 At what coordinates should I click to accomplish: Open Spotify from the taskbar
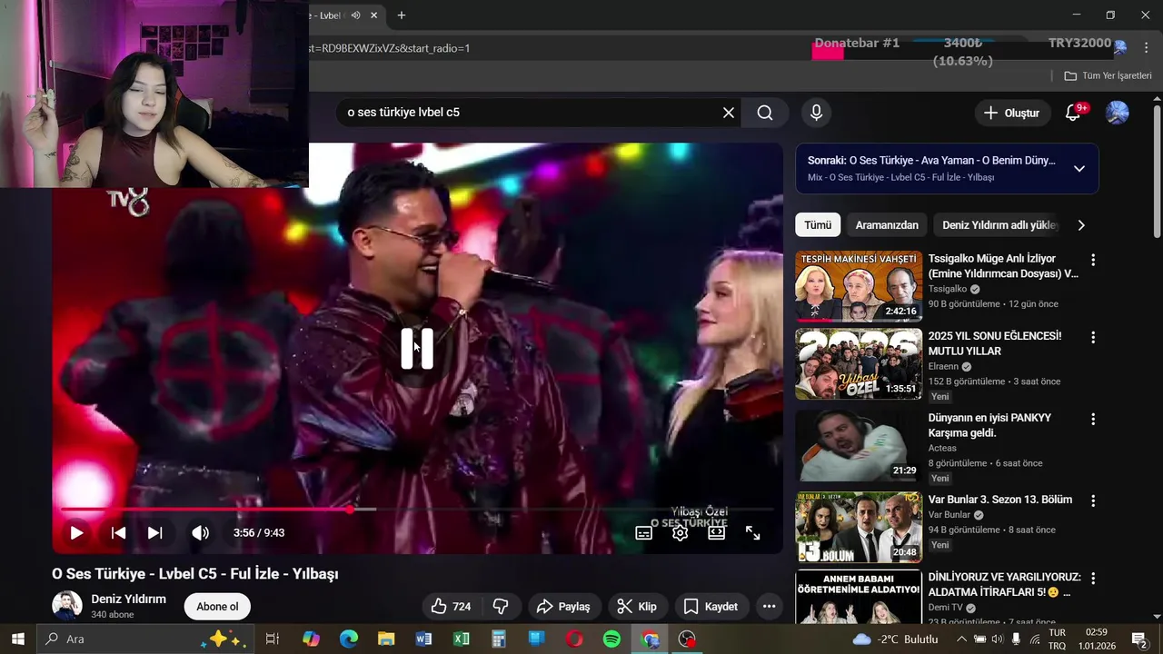coord(612,639)
